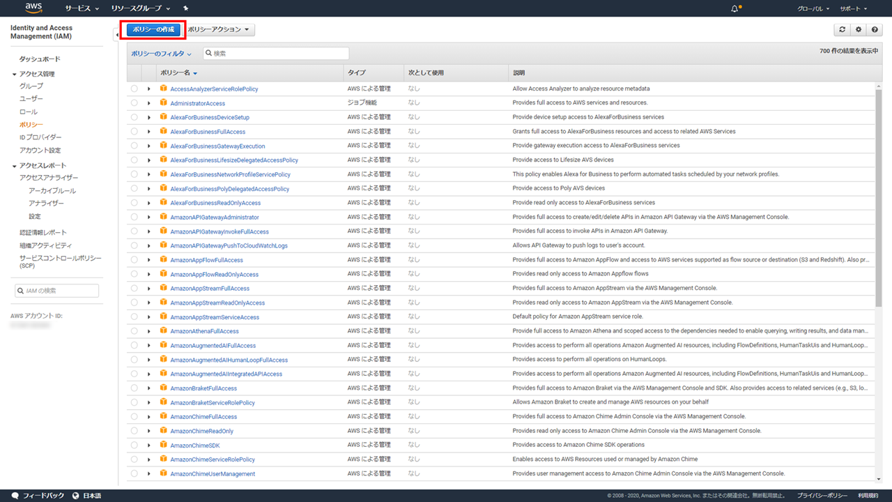Click the help question mark icon
The width and height of the screenshot is (892, 502).
[x=875, y=30]
